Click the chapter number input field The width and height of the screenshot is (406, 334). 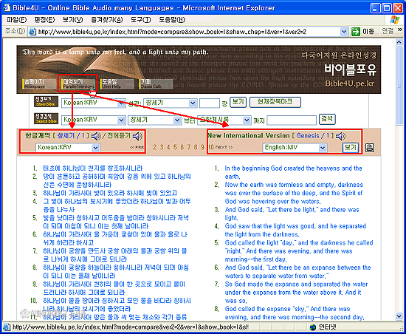[x=210, y=103]
